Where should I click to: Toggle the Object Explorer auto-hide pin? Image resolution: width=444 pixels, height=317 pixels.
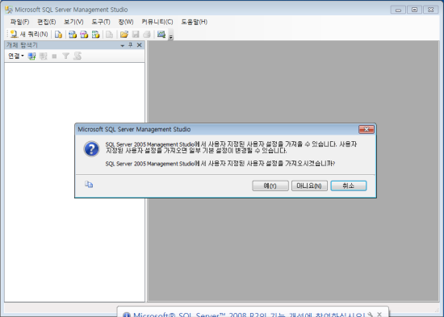pyautogui.click(x=130, y=45)
